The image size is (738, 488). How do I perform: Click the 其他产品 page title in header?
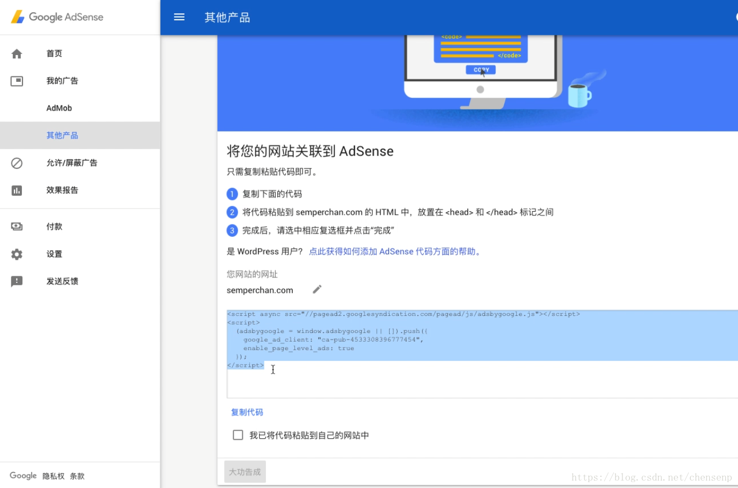[227, 18]
